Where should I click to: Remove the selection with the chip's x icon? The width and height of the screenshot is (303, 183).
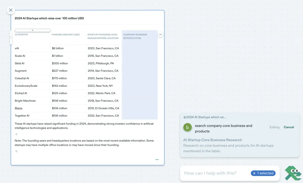(x=254, y=173)
